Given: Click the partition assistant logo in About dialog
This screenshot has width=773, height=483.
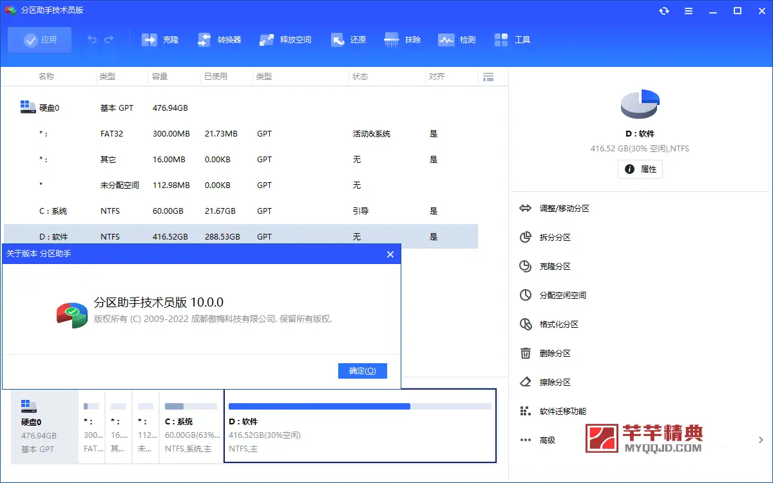Looking at the screenshot, I should (72, 314).
